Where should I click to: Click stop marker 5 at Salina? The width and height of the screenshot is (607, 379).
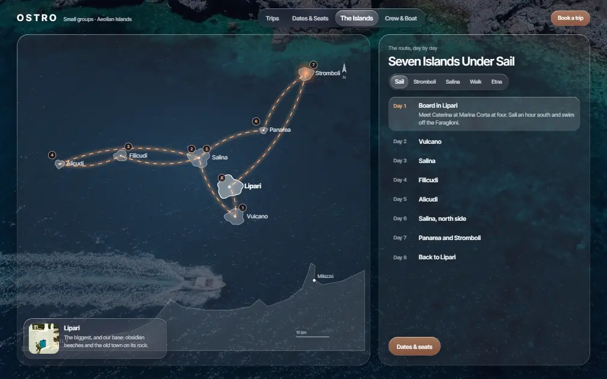207,149
